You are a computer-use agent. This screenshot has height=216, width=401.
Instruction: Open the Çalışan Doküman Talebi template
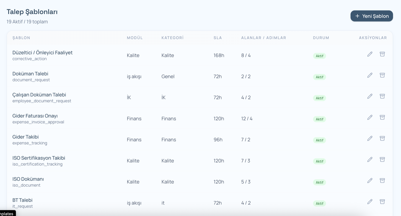pyautogui.click(x=39, y=95)
